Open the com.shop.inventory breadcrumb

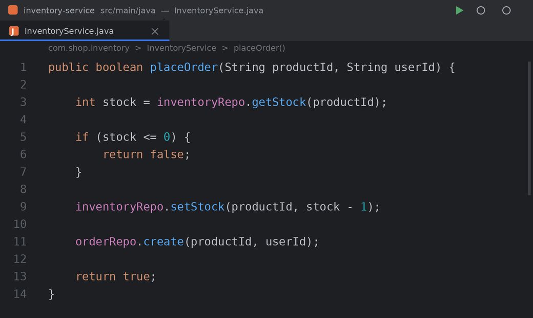point(89,48)
